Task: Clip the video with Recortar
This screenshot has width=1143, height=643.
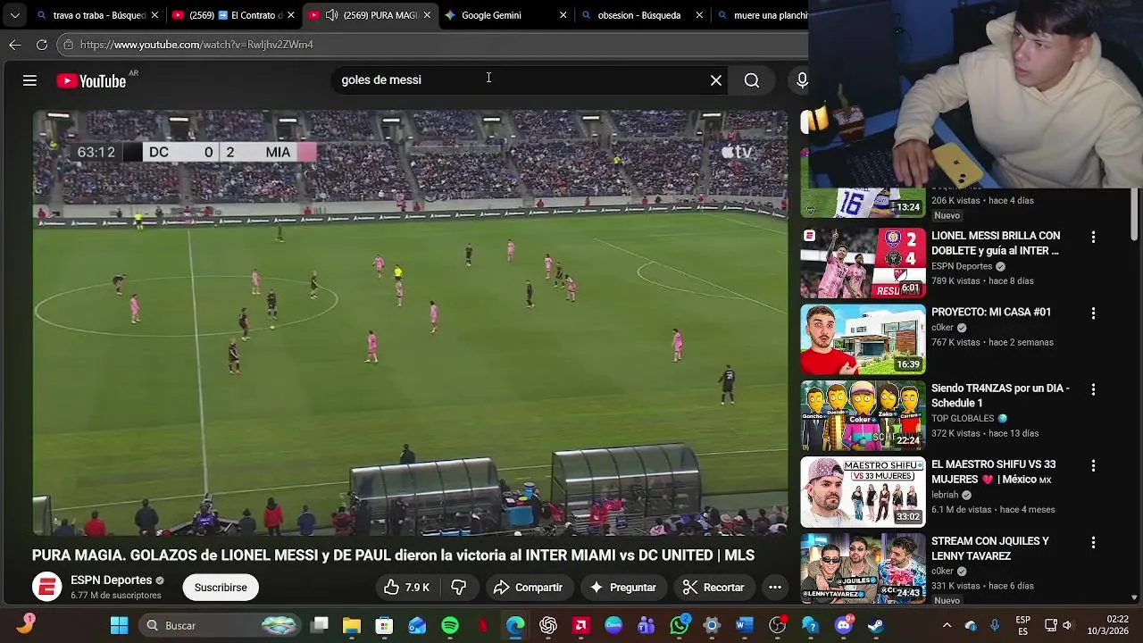Action: pos(713,588)
